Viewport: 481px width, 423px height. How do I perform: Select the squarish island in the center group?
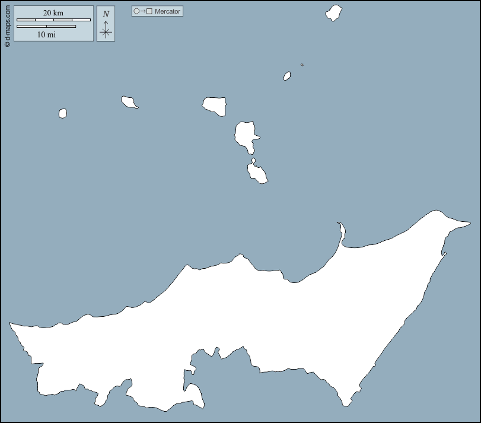(215, 106)
